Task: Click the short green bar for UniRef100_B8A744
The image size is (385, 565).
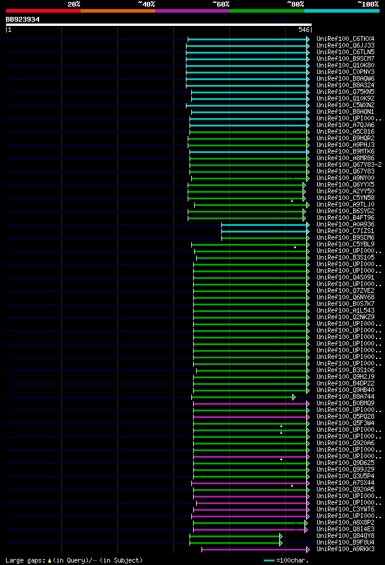Action: pyautogui.click(x=244, y=397)
